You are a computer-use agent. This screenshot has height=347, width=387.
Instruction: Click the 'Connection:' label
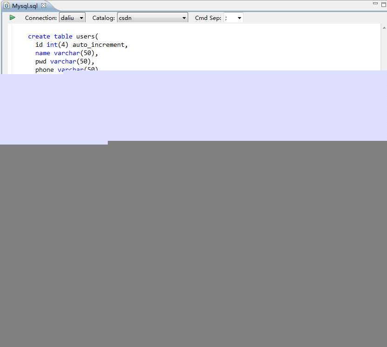pyautogui.click(x=41, y=18)
